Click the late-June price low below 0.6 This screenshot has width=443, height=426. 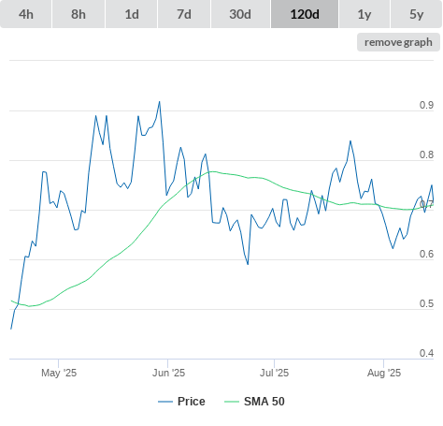pos(248,264)
